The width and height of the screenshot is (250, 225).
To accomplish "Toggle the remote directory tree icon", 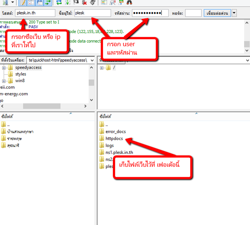I will point(40,2).
